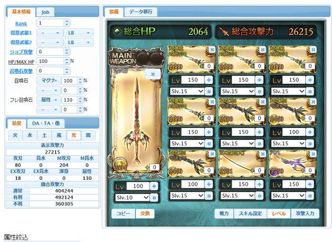The image size is (332, 242).
Task: Focus the main weapon +0 bonus field
Action: click(155, 167)
